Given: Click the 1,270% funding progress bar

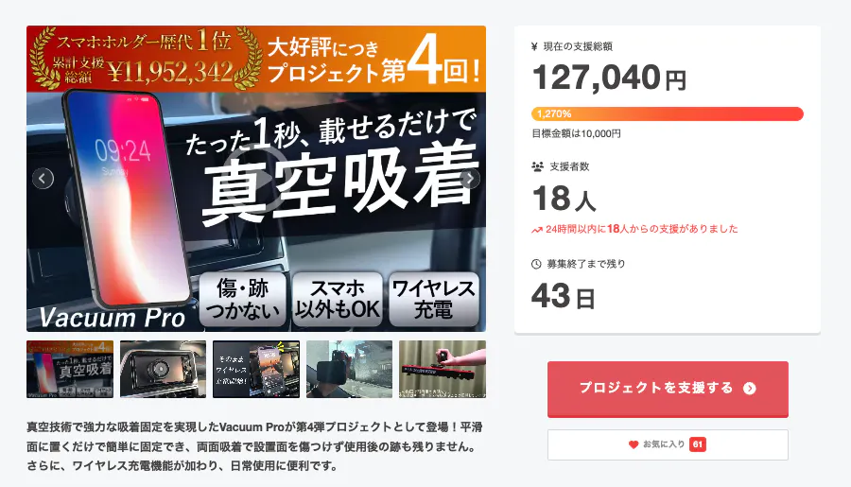Looking at the screenshot, I should tap(668, 114).
